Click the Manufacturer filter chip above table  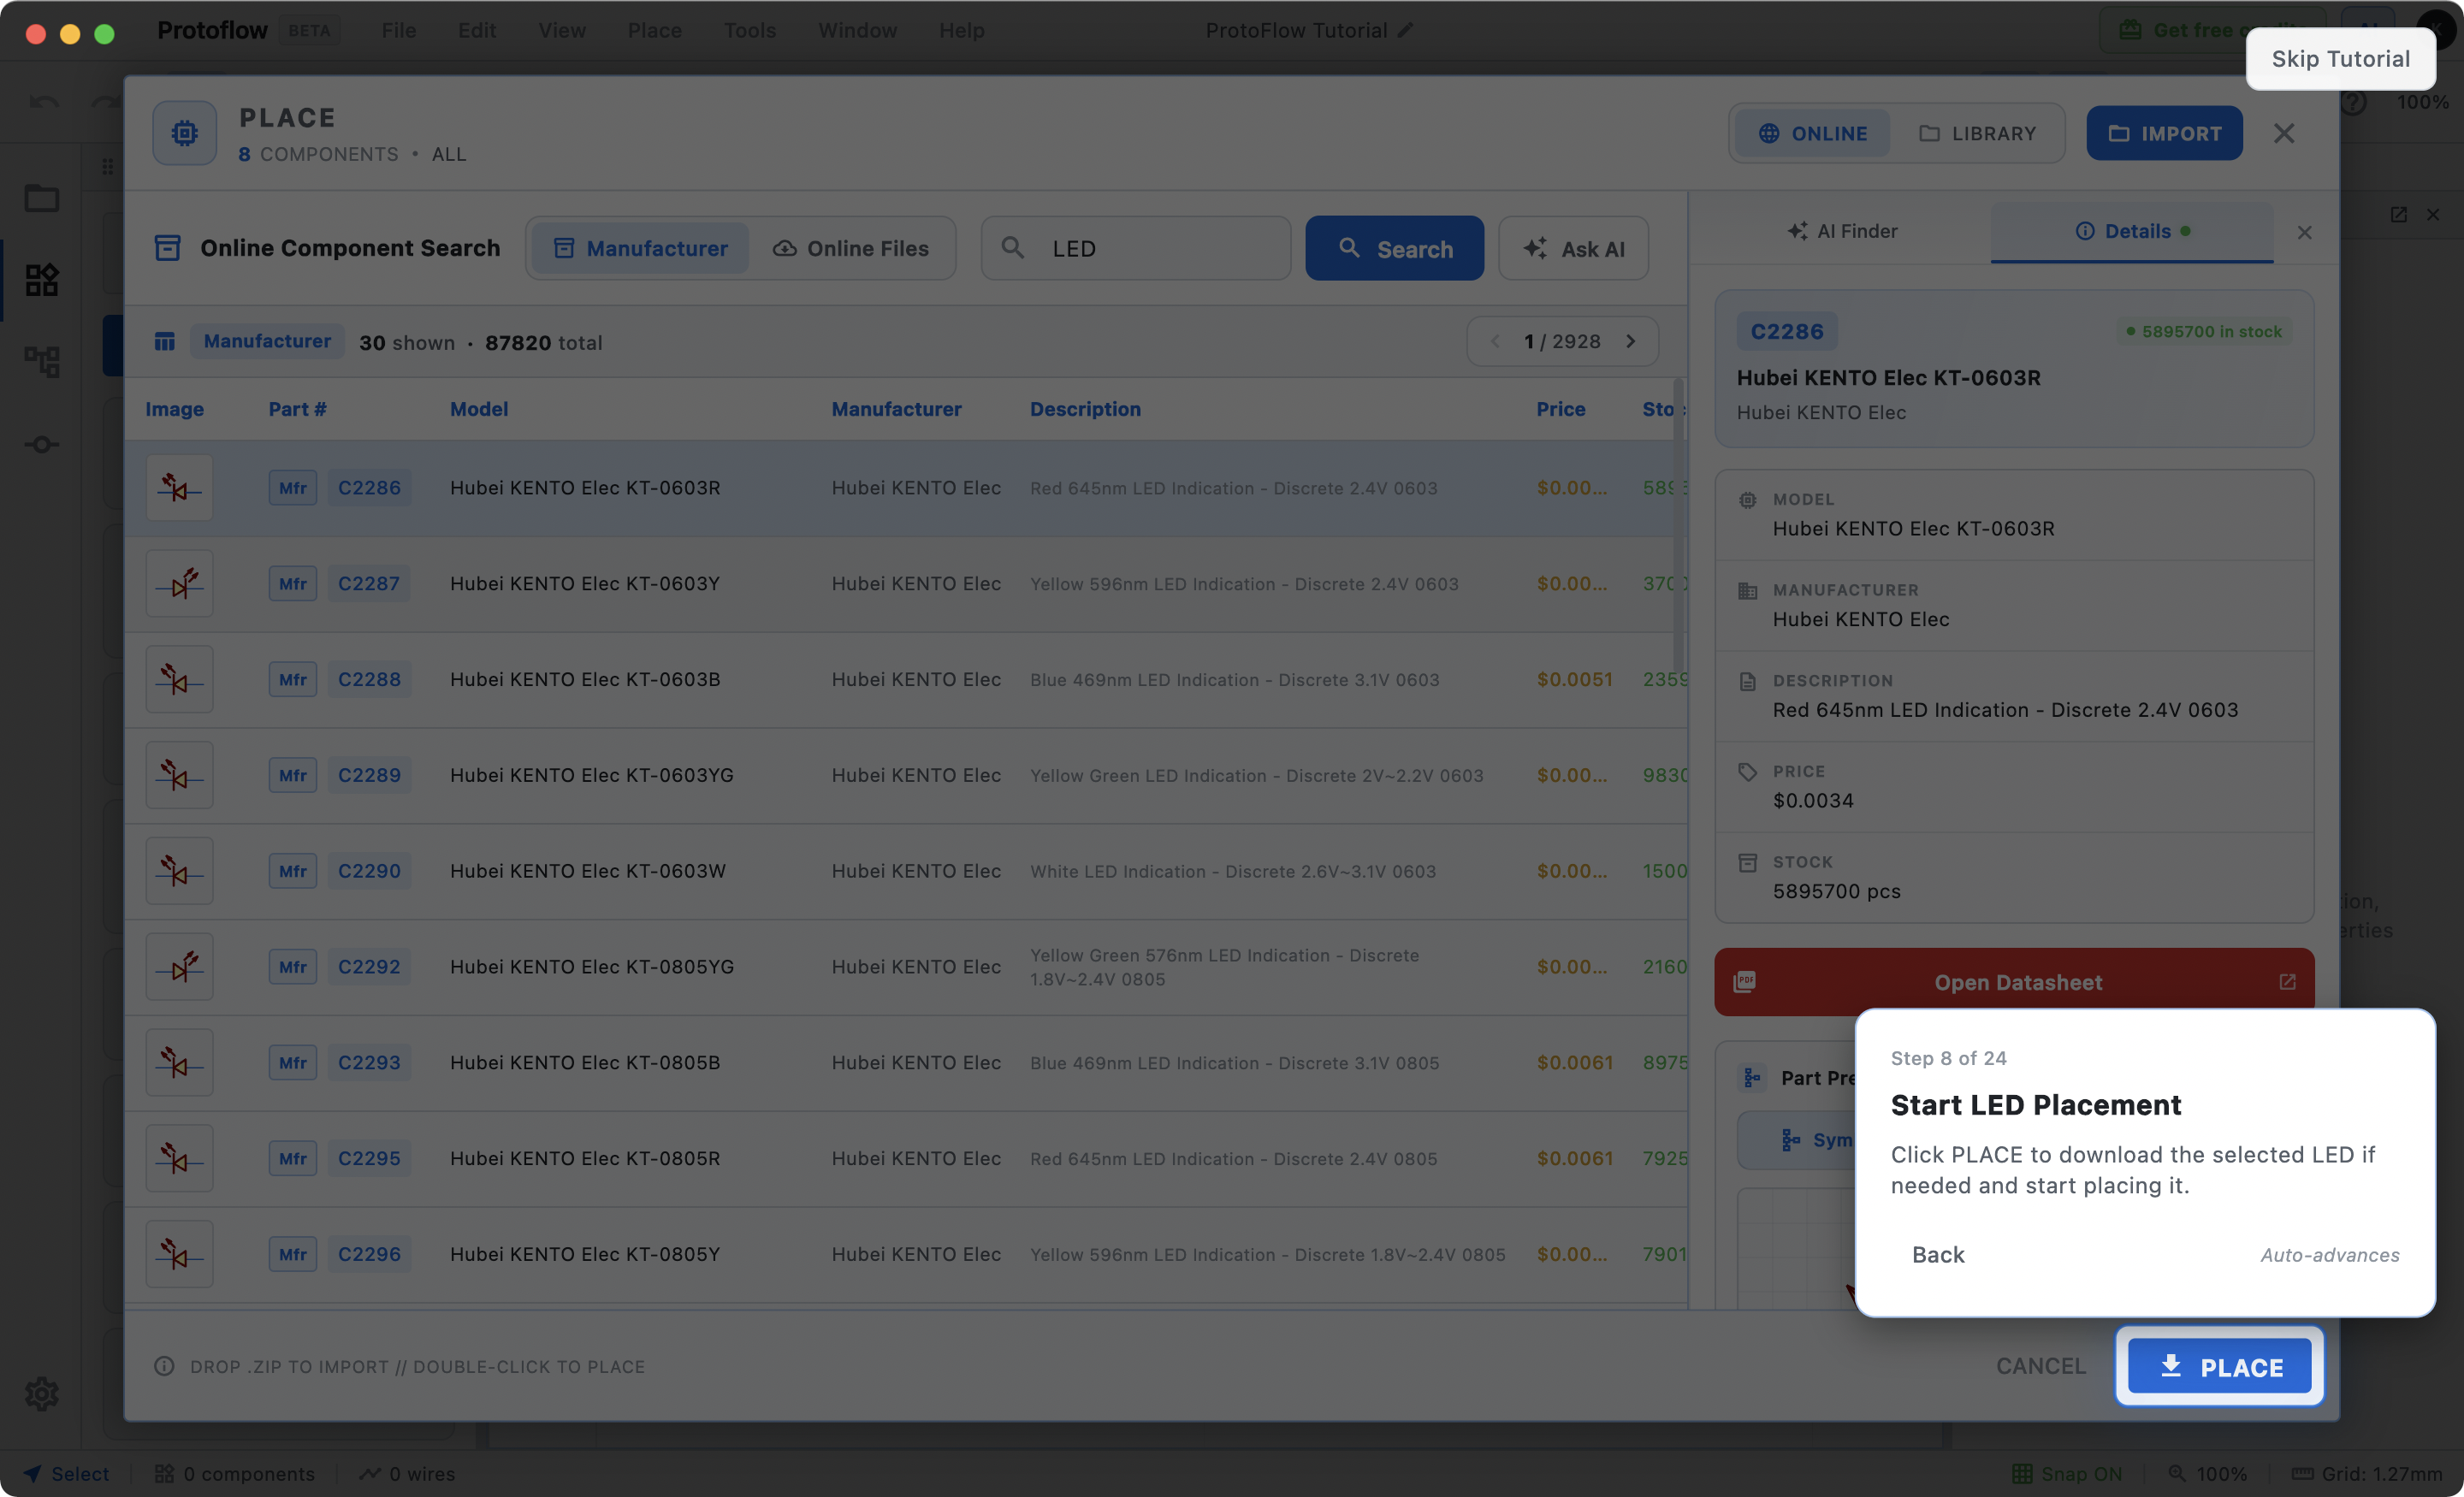tap(267, 342)
